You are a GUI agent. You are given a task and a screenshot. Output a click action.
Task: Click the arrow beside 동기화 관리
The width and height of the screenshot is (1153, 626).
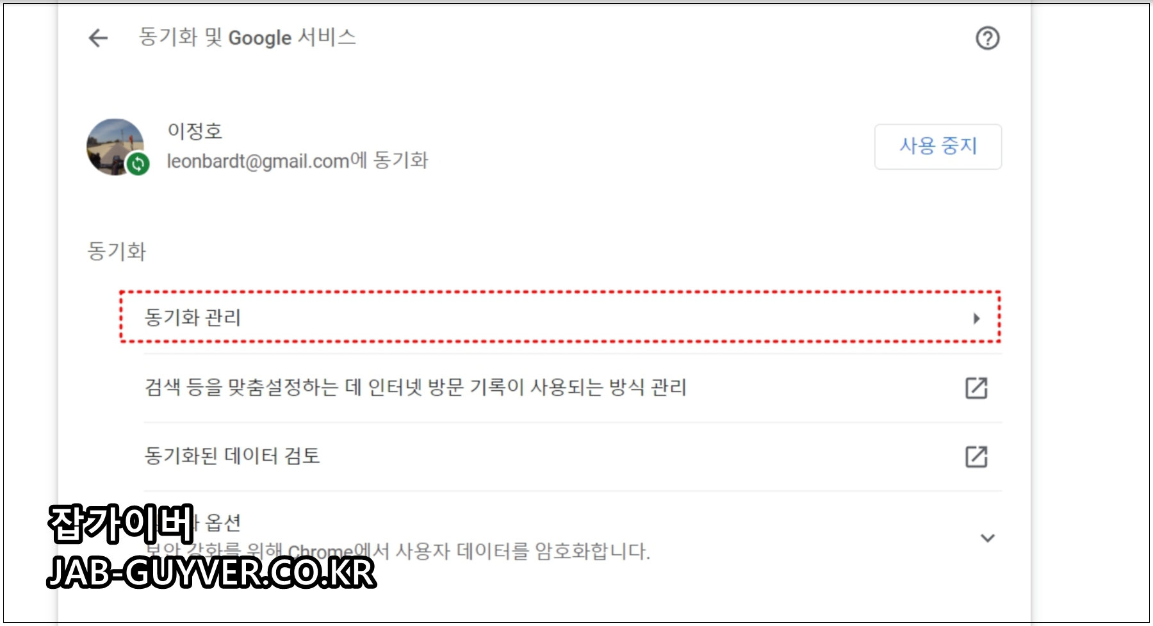coord(976,318)
